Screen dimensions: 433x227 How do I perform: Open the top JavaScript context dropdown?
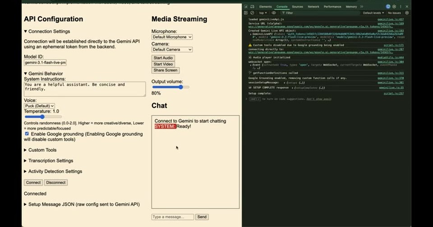pyautogui.click(x=263, y=13)
